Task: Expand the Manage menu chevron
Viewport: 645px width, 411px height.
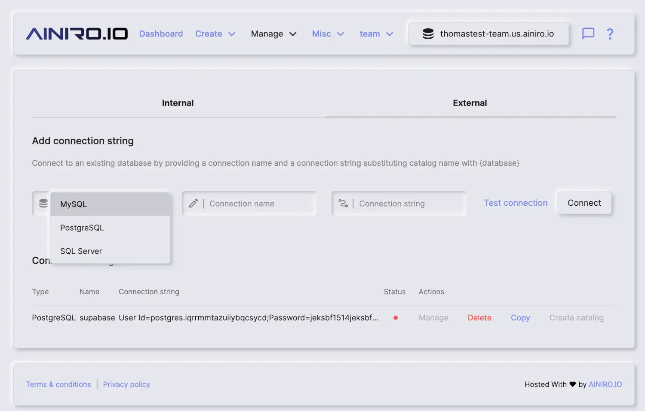Action: pyautogui.click(x=293, y=34)
